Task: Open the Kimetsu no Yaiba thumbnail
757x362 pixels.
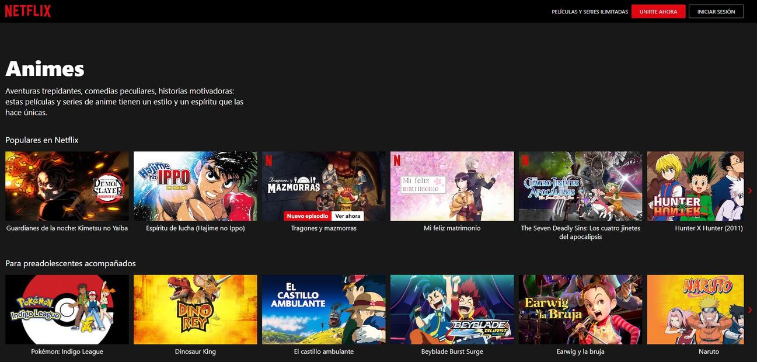Action: [x=67, y=186]
